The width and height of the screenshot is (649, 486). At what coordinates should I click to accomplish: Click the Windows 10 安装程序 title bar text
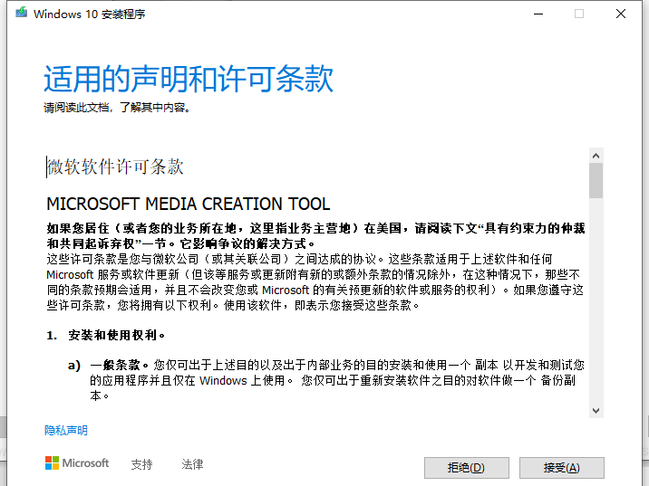(89, 14)
